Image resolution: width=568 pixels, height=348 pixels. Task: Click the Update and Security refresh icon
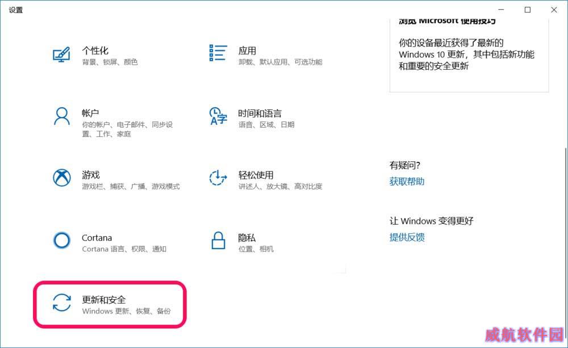point(62,303)
